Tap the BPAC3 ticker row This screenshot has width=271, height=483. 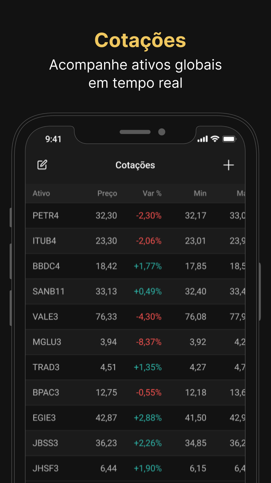[x=135, y=393]
